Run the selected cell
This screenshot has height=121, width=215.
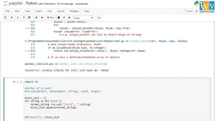coord(51,17)
